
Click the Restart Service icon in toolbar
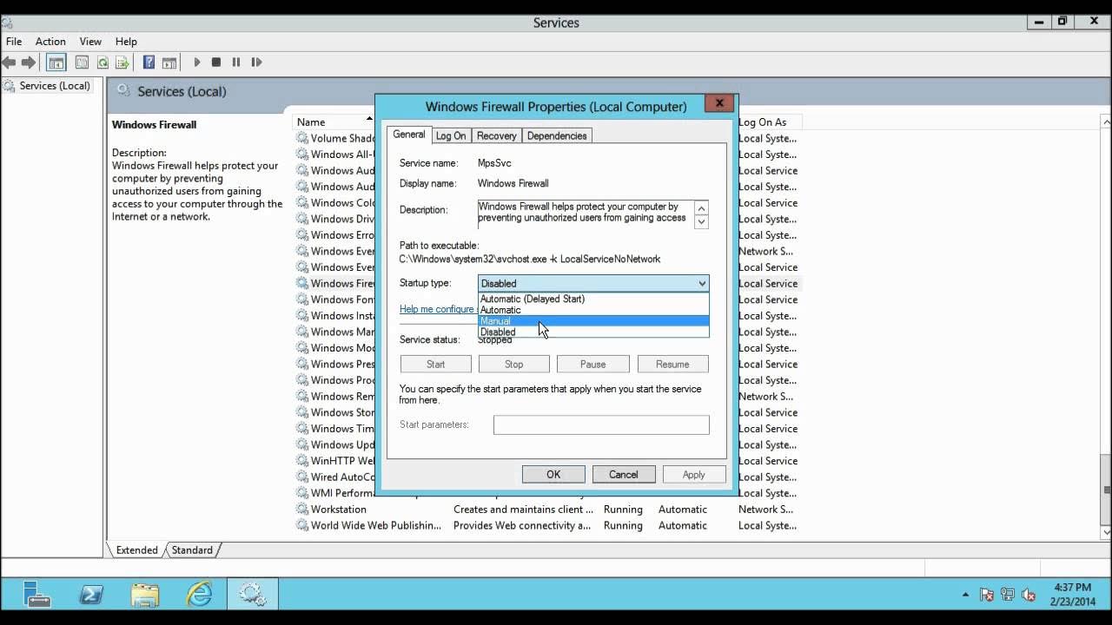coord(256,62)
